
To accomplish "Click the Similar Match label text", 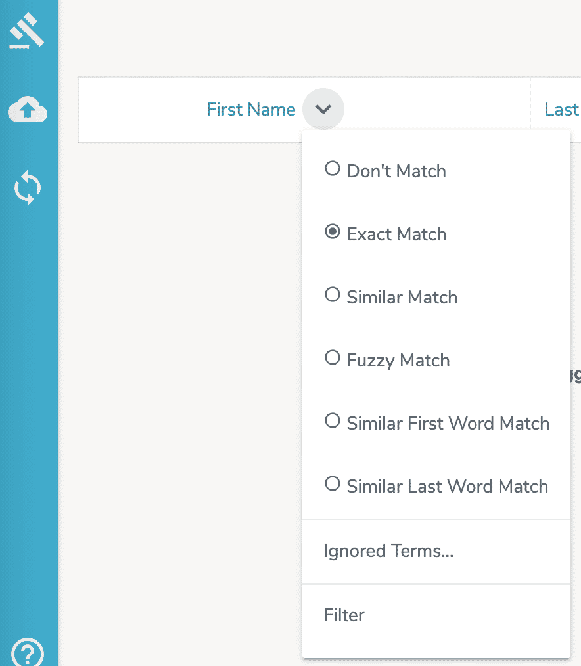I will (x=402, y=298).
